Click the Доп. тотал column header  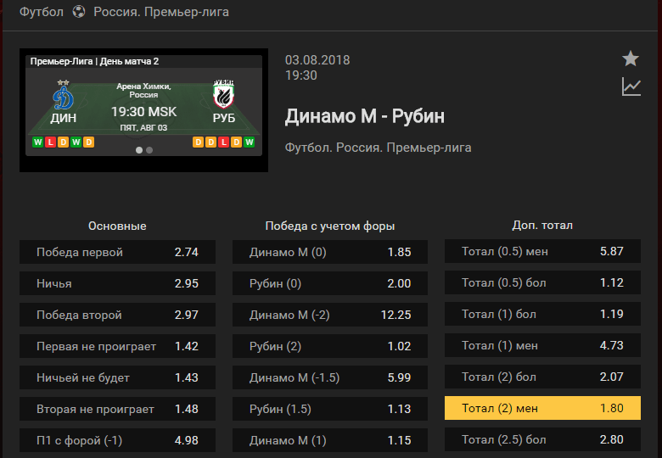pyautogui.click(x=542, y=226)
